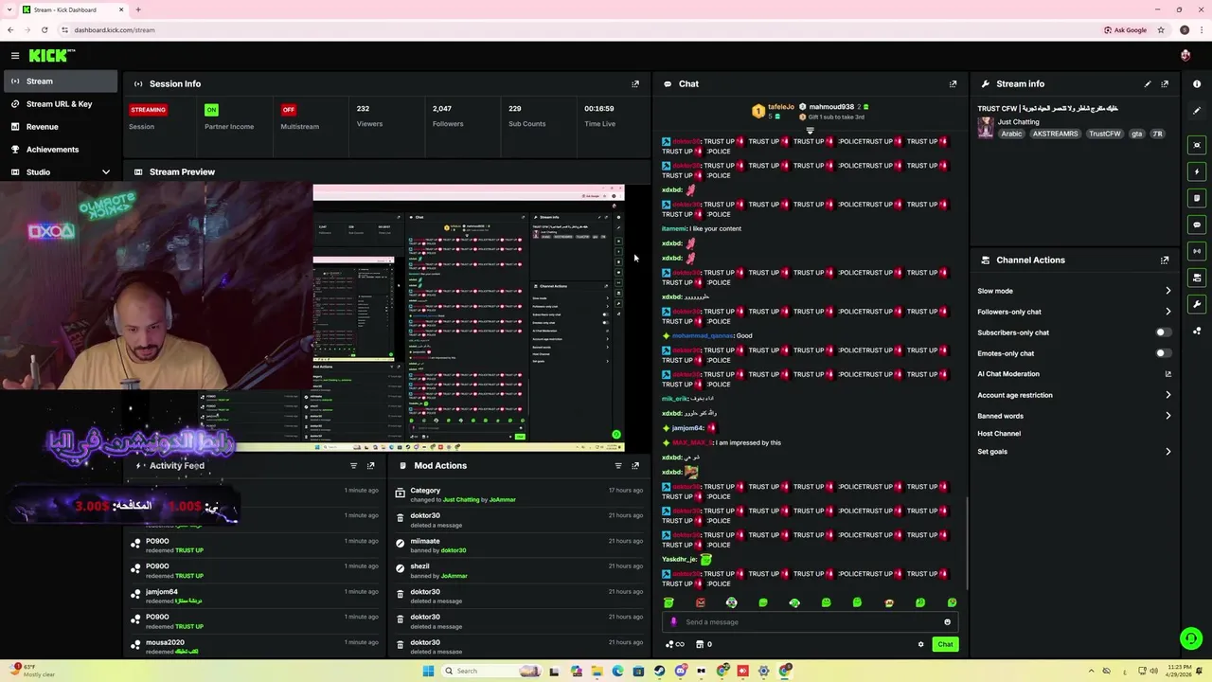The height and width of the screenshot is (682, 1212).
Task: Toggle Subscribers-only chat switch
Action: pyautogui.click(x=1164, y=332)
